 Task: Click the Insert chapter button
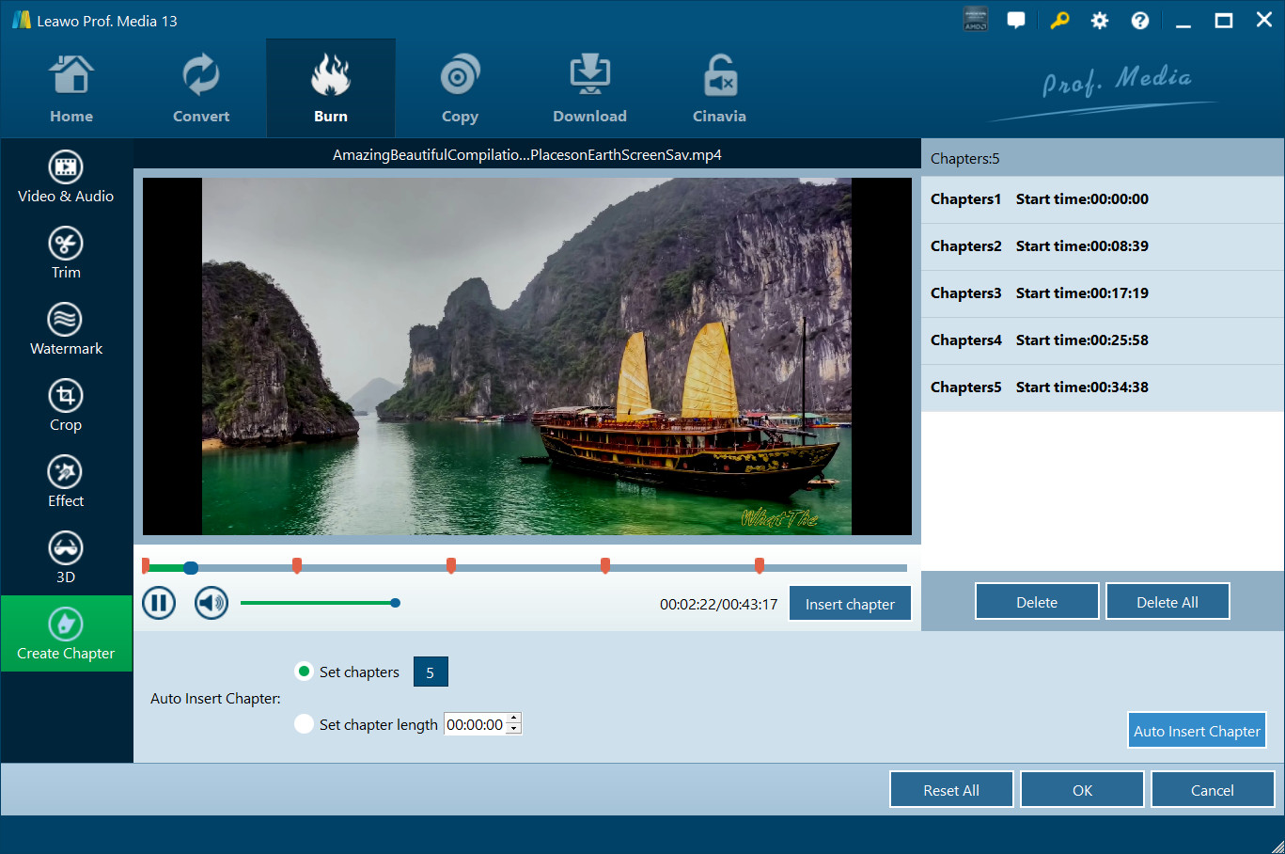[850, 604]
